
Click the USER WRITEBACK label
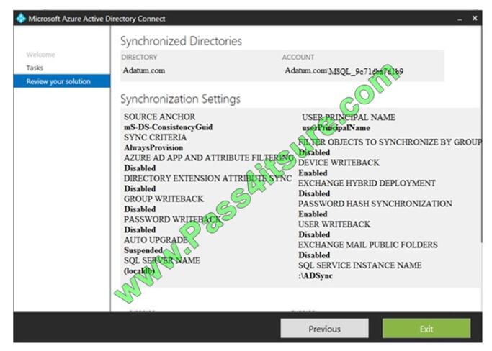[x=334, y=224]
